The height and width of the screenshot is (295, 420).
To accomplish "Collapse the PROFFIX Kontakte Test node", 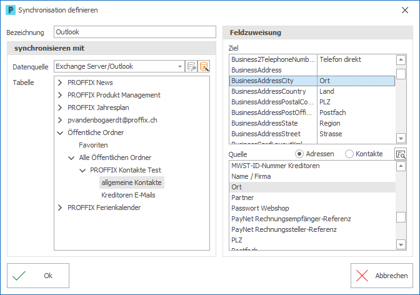I will [x=82, y=170].
